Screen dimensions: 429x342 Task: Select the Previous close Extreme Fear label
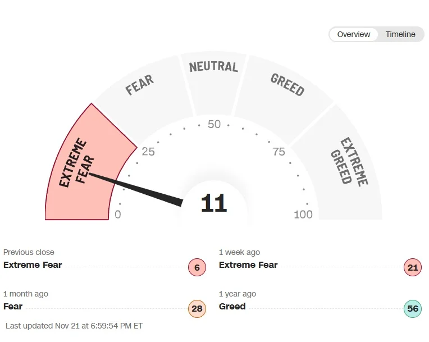click(x=33, y=265)
